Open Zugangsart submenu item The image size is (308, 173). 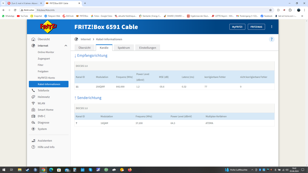(43, 58)
